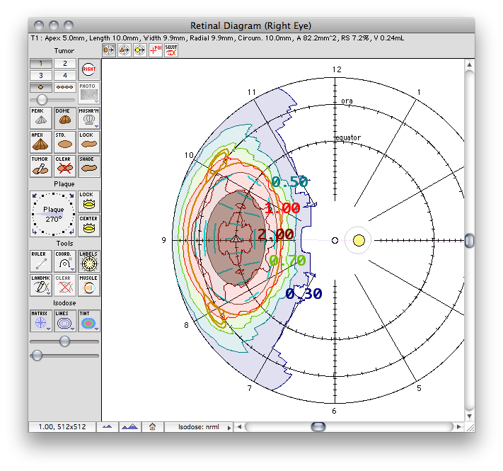This screenshot has height=471, width=503.
Task: Click the top-right arrow on Plaque dial
Action: [x=71, y=195]
